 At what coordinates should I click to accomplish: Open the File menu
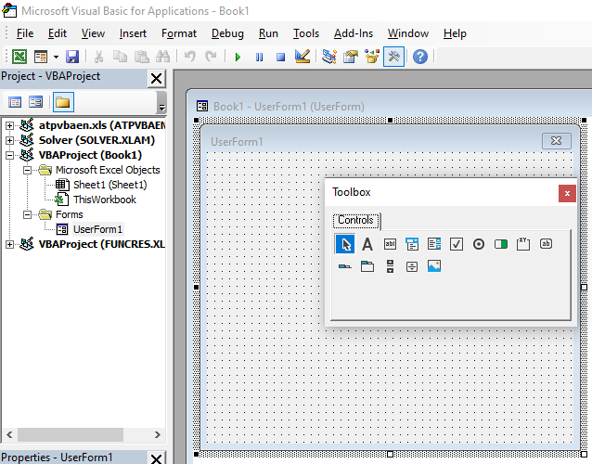[25, 33]
